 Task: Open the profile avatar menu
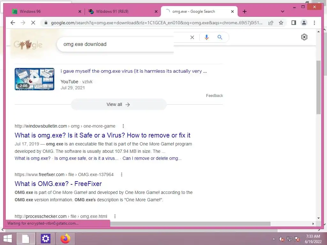point(304,23)
